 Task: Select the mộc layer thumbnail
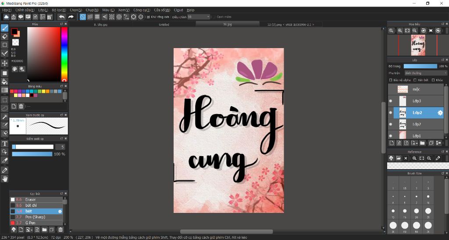click(403, 89)
